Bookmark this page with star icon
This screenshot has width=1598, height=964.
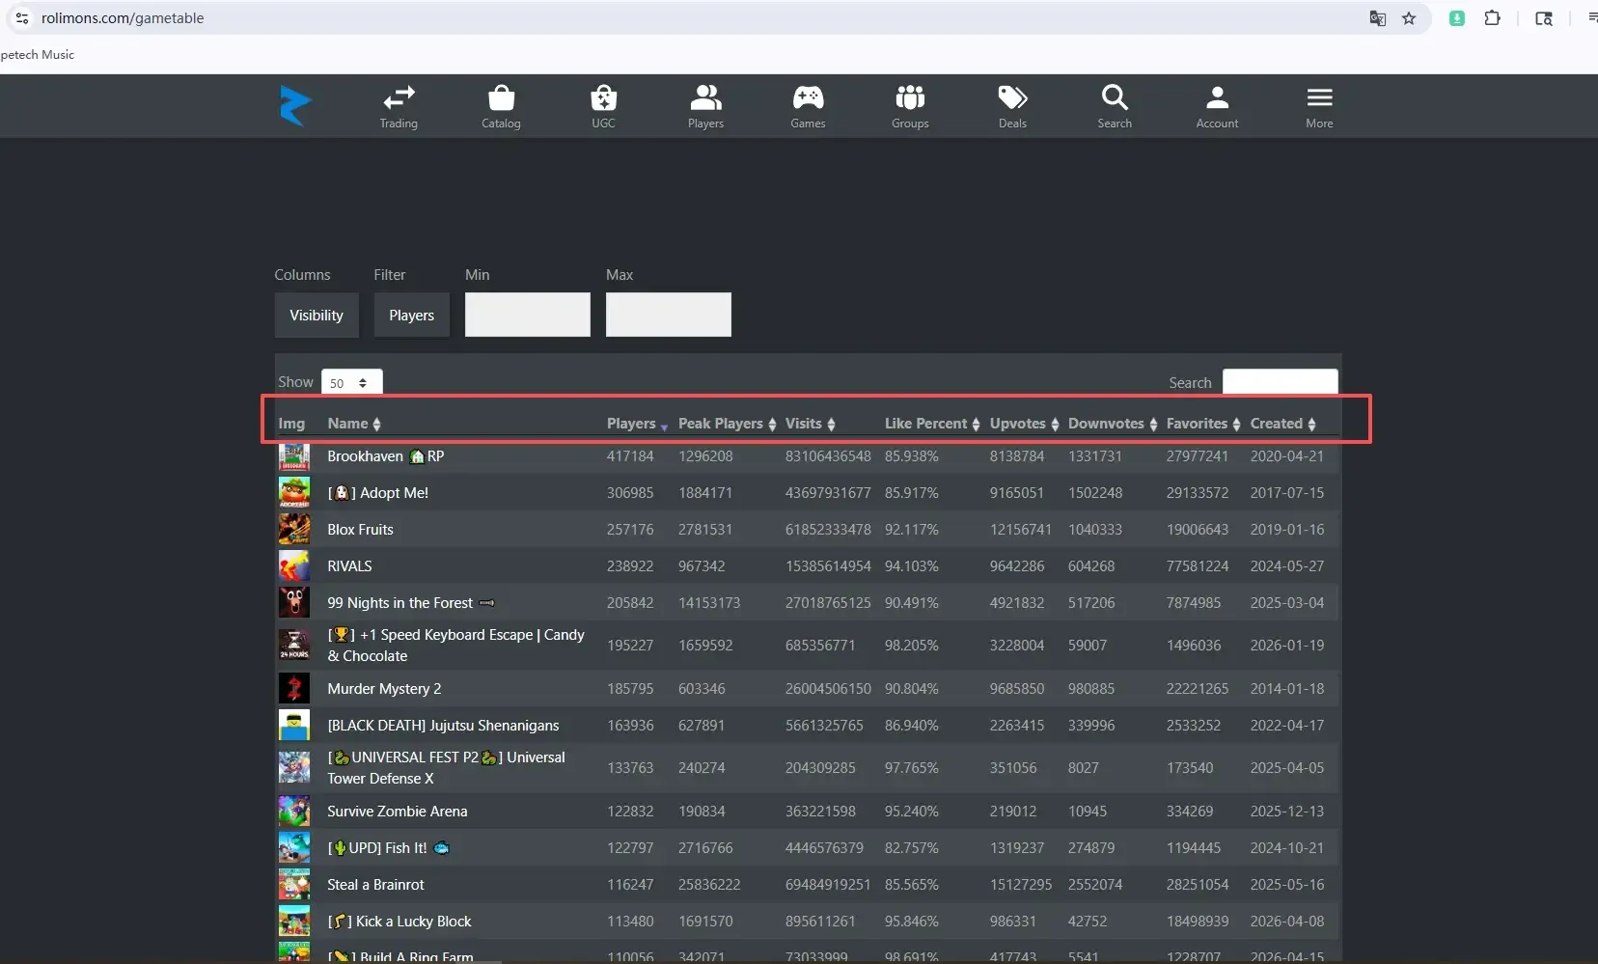[1409, 18]
